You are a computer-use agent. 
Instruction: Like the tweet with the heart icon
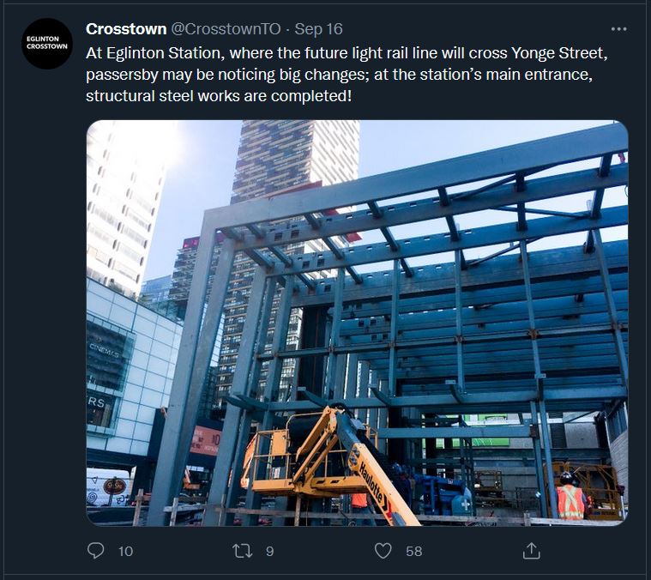tap(383, 551)
